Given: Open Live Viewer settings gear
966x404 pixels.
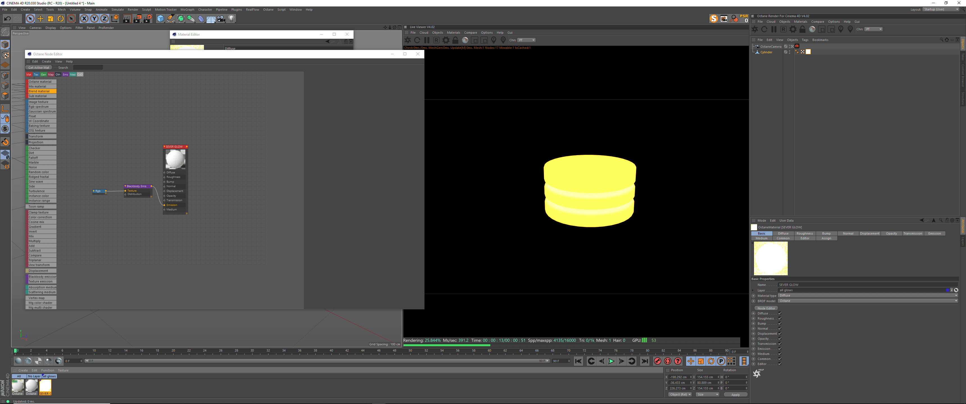Looking at the screenshot, I should (446, 40).
